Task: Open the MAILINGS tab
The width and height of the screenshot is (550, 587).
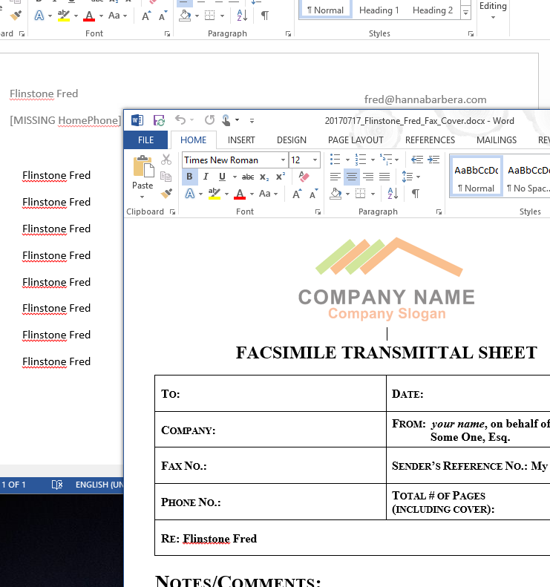Action: (x=497, y=140)
